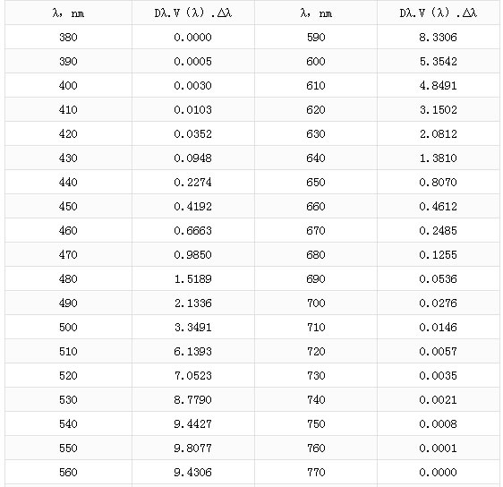
Task: Select the cell showing 0.0352
Action: (193, 133)
